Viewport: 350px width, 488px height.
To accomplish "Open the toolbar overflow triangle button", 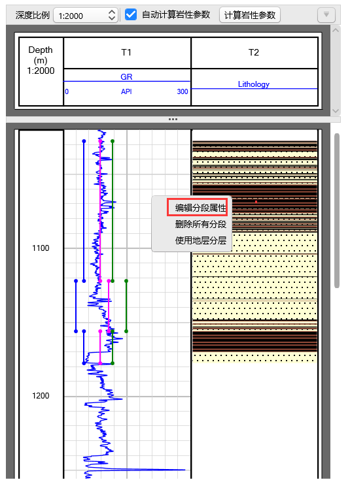I will click(x=326, y=14).
